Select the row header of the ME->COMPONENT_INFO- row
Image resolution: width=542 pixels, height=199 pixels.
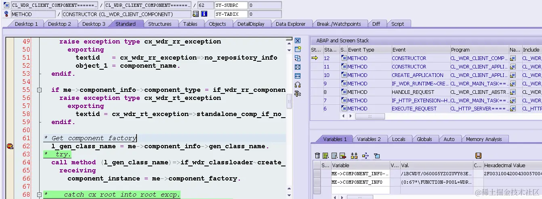[317, 174]
